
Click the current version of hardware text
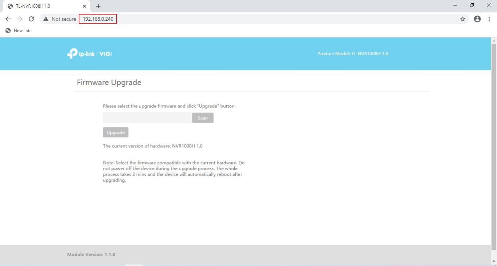[x=153, y=146]
